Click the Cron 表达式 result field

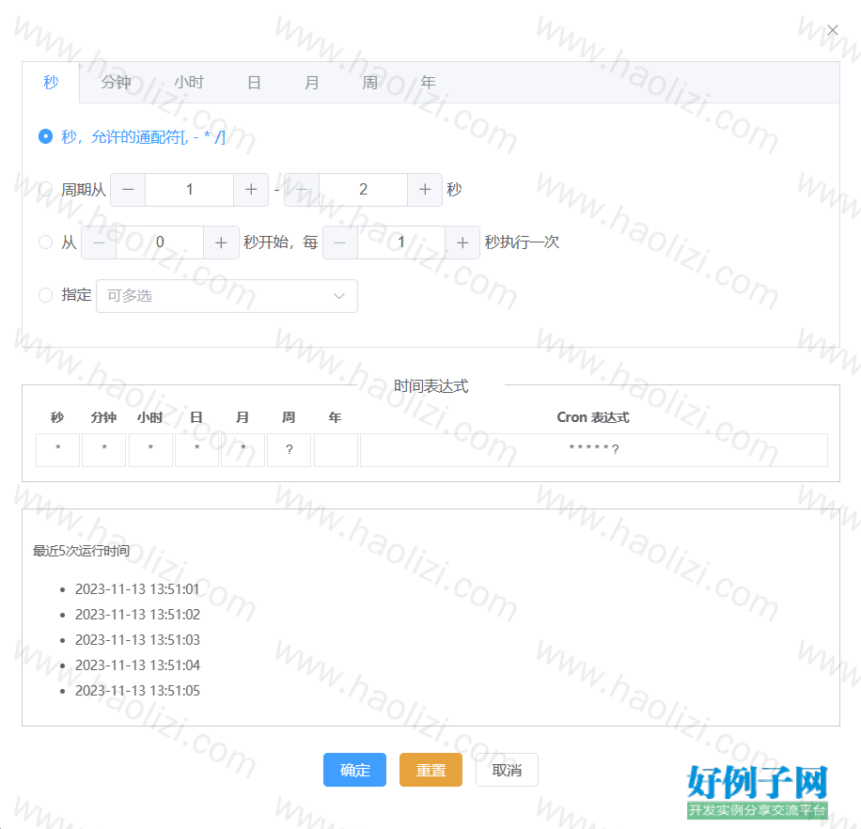click(594, 450)
